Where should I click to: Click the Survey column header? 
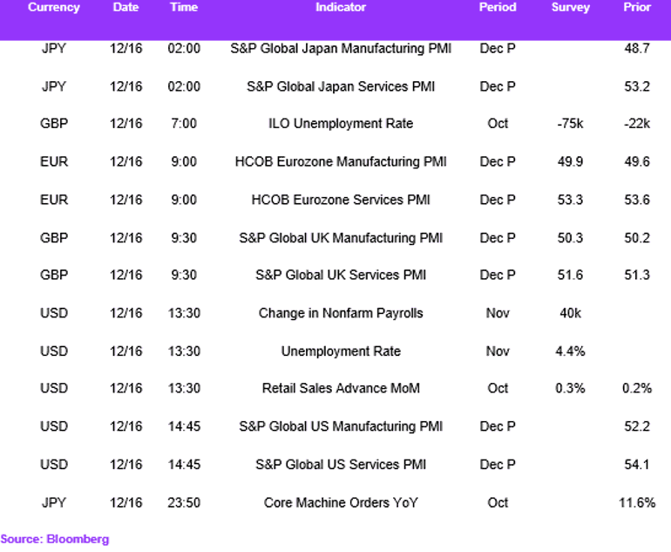[x=571, y=7]
